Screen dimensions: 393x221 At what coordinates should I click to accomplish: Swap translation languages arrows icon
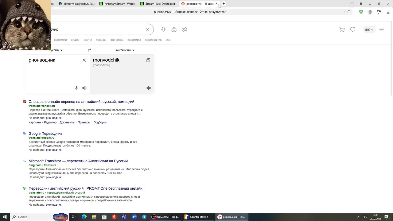click(90, 50)
